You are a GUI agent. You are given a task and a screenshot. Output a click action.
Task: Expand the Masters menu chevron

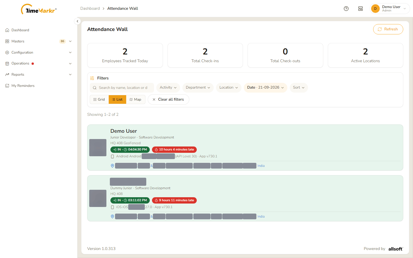70,41
